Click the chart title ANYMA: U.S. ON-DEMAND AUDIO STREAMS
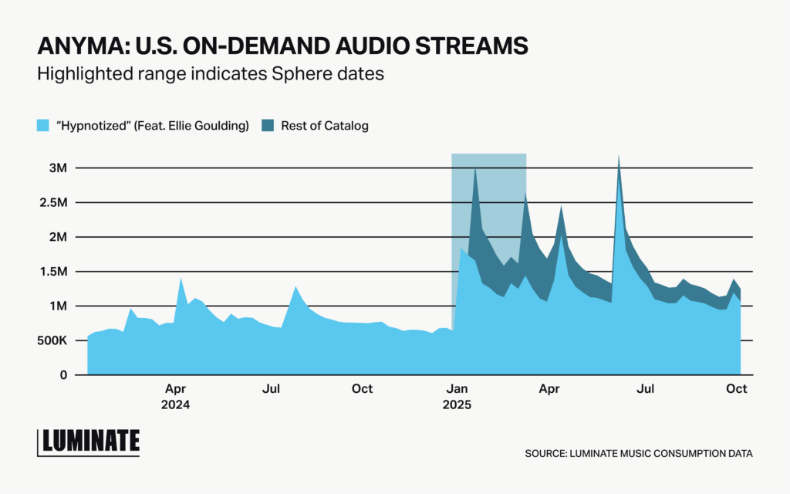 click(282, 46)
